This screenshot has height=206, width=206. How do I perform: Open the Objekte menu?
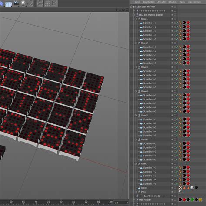[x=173, y=2]
